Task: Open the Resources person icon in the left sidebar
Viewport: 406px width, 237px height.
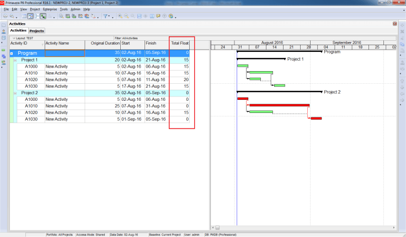Action: pyautogui.click(x=4, y=31)
